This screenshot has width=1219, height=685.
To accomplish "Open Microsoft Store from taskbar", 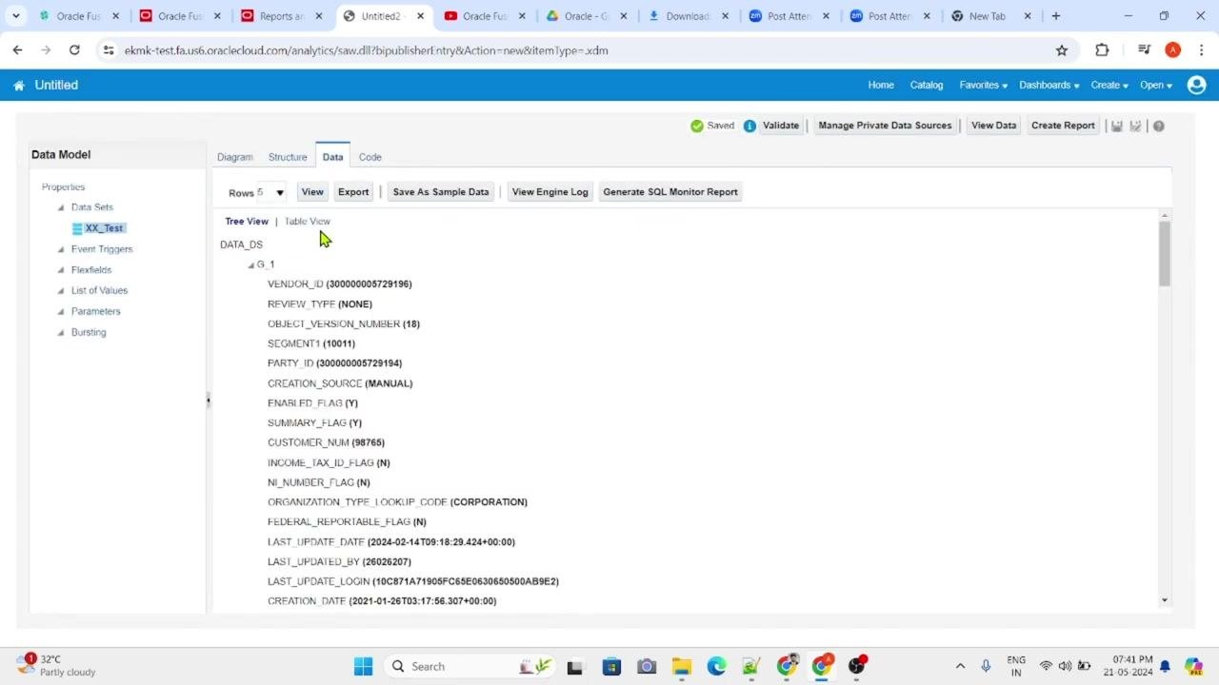I will point(610,666).
